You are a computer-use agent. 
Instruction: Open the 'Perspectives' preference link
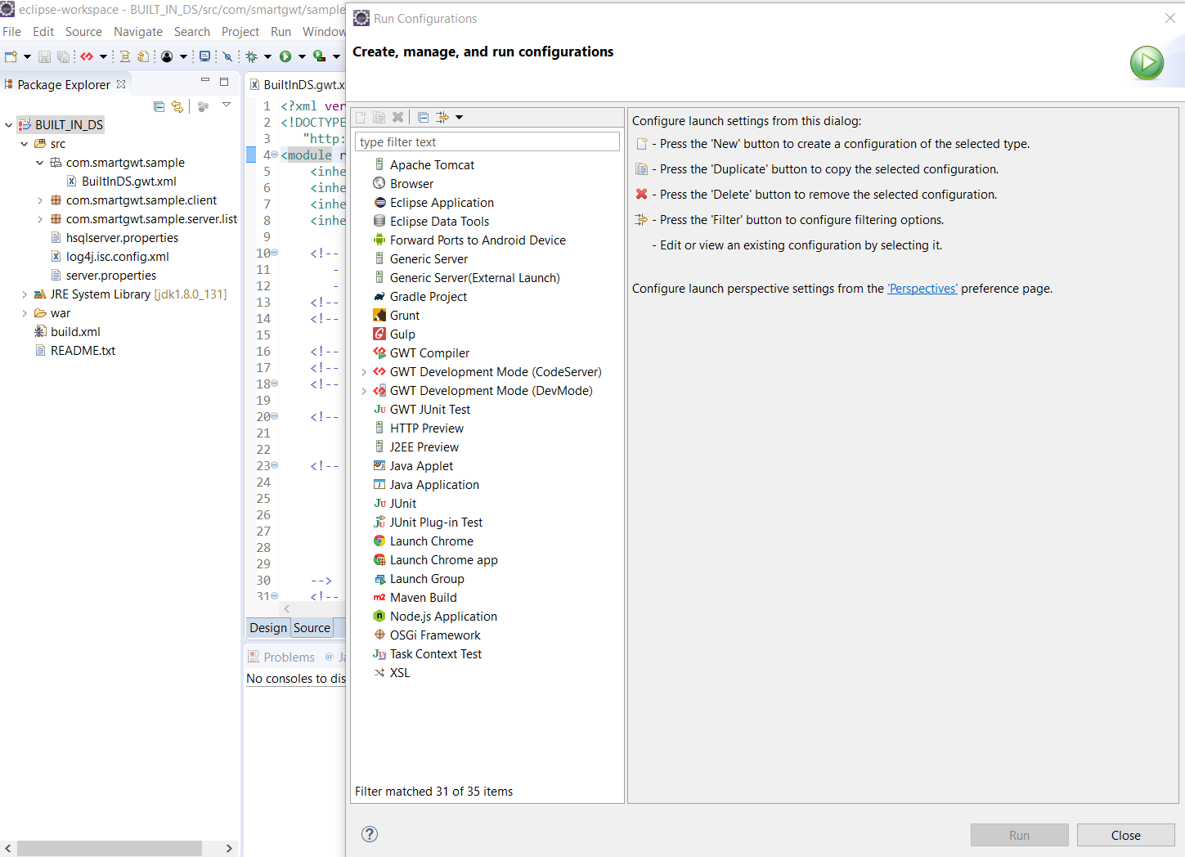922,289
